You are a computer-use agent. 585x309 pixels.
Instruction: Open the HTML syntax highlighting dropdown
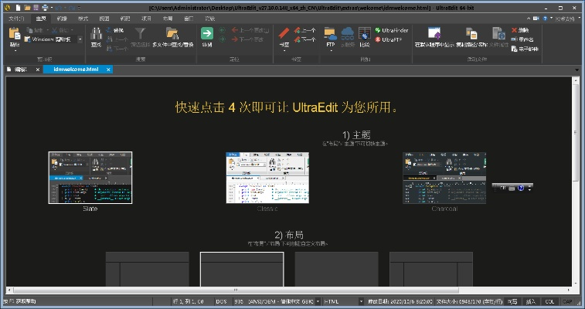[361, 301]
